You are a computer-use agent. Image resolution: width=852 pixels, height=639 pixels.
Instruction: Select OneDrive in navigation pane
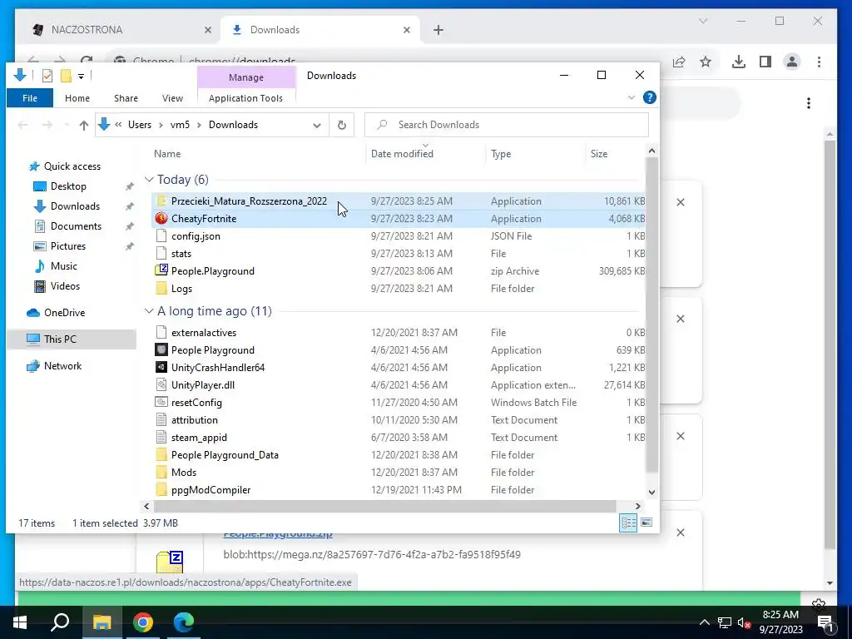coord(64,313)
